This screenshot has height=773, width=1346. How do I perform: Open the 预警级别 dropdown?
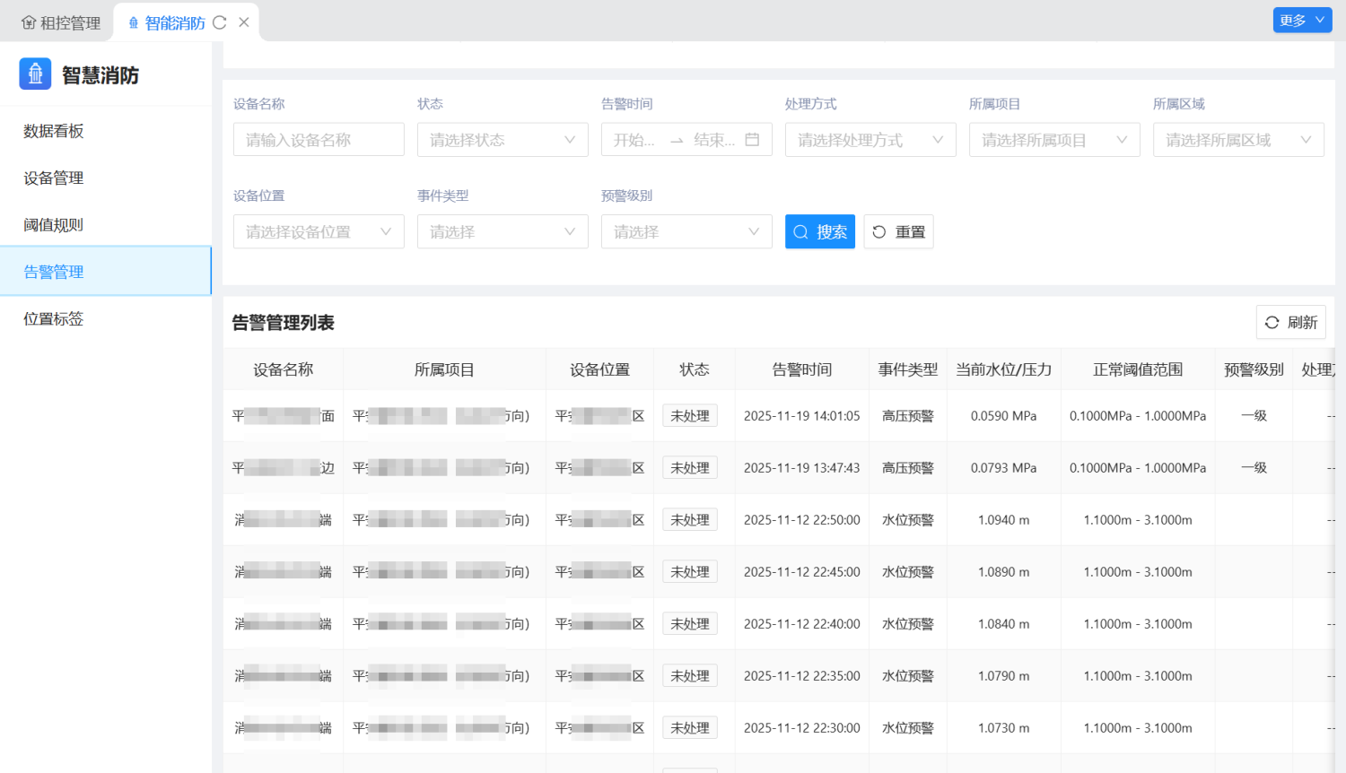pyautogui.click(x=686, y=232)
